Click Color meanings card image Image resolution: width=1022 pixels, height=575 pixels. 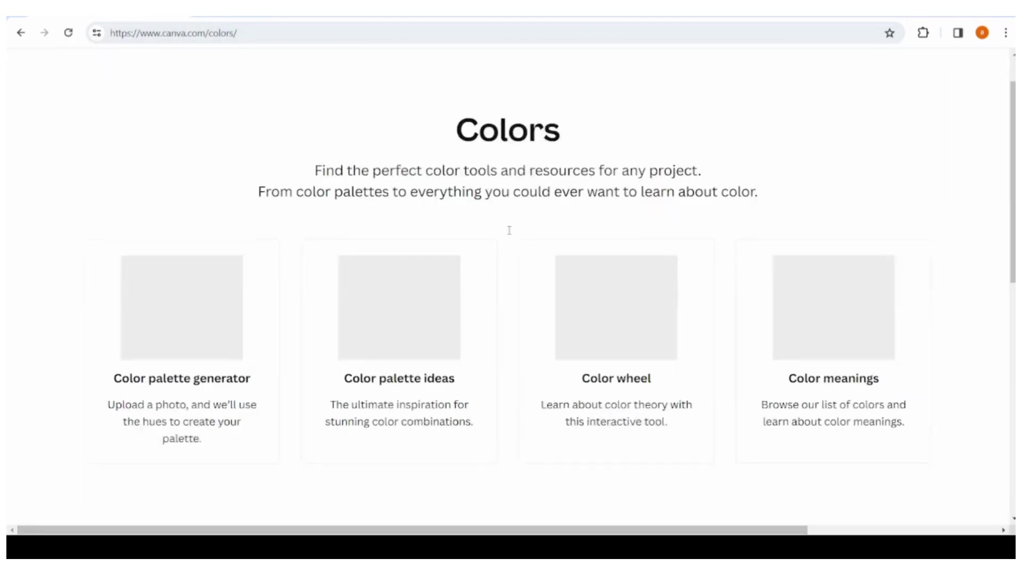pyautogui.click(x=833, y=307)
